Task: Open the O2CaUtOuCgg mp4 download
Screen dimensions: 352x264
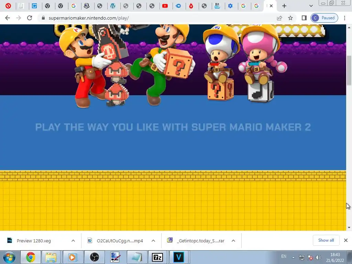Action: [120, 241]
